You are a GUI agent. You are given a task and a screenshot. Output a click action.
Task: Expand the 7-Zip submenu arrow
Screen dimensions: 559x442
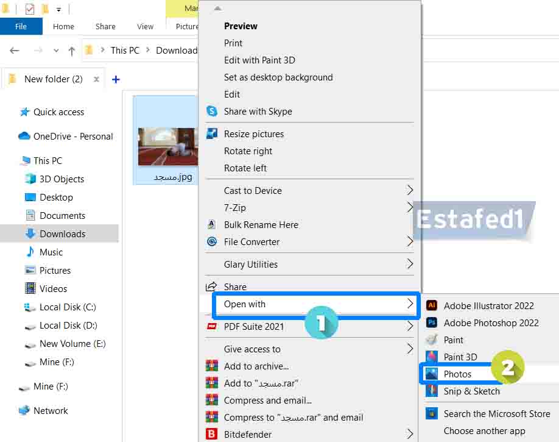410,208
